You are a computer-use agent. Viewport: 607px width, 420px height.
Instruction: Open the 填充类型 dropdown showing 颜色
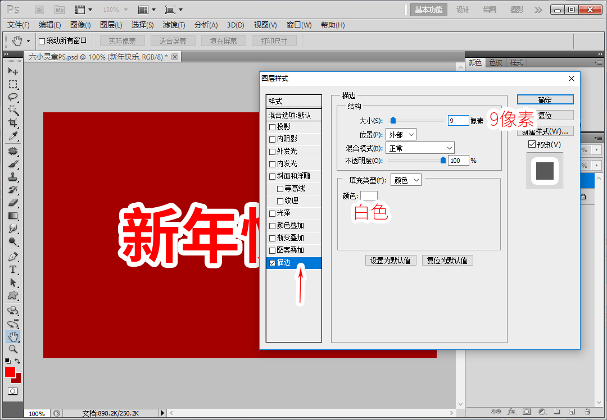pos(406,180)
